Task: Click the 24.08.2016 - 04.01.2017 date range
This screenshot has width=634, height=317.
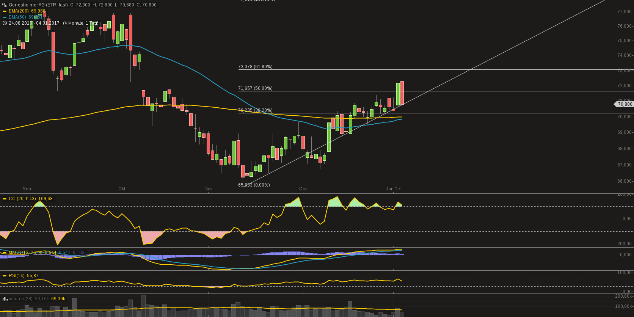Action: click(x=34, y=23)
